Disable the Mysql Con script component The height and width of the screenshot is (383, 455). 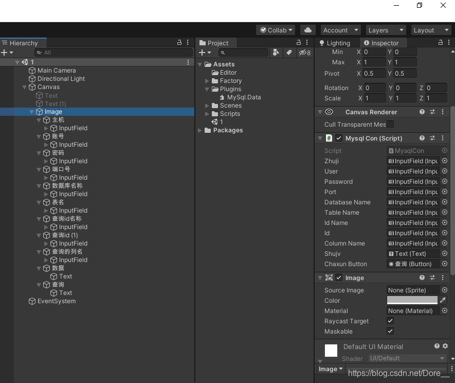[x=338, y=138]
